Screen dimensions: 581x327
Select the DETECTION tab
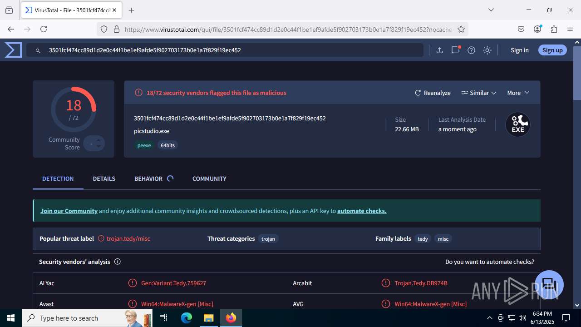58,178
